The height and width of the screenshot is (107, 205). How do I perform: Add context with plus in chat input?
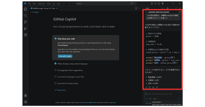(x=147, y=99)
